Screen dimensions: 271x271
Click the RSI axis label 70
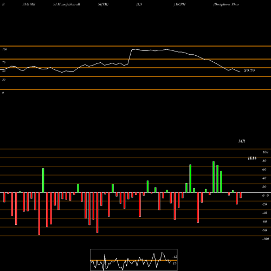coord(4,62)
